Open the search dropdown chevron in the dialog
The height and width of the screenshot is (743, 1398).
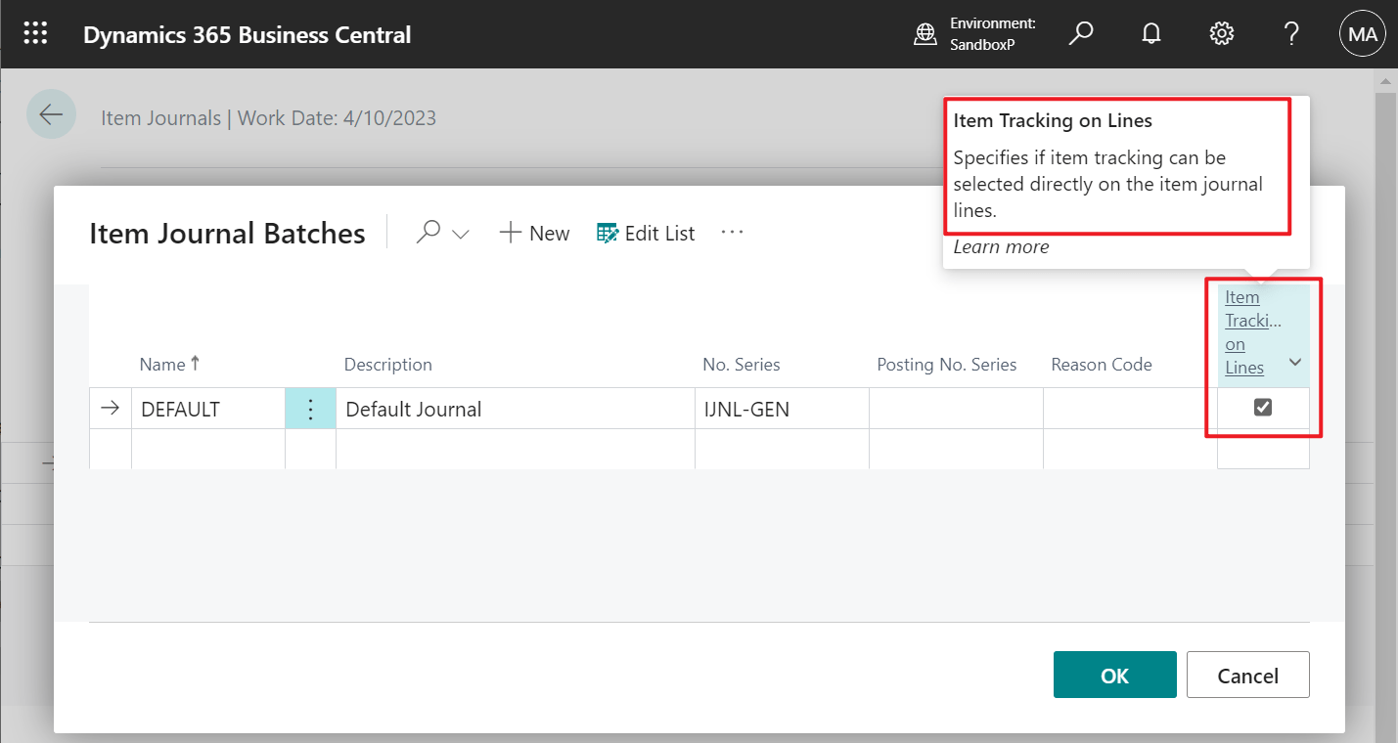tap(461, 233)
